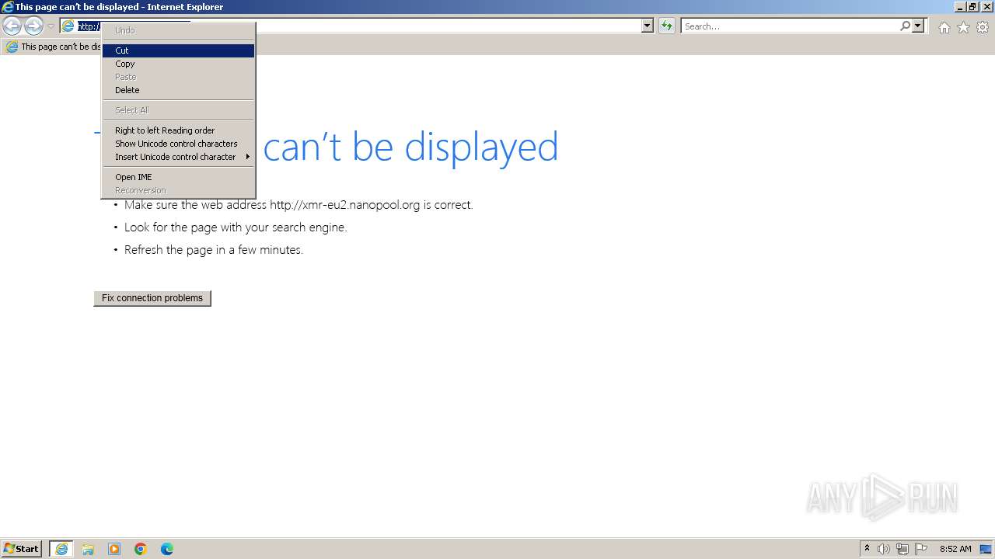Click the volume speaker tray icon
The height and width of the screenshot is (559, 995).
coord(884,549)
